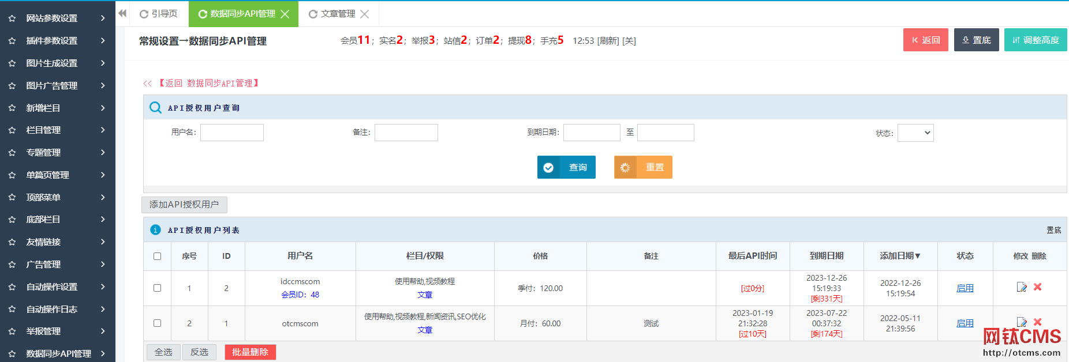1069x362 pixels.
Task: Expand 插件参数设置 menu chevron
Action: (103, 41)
